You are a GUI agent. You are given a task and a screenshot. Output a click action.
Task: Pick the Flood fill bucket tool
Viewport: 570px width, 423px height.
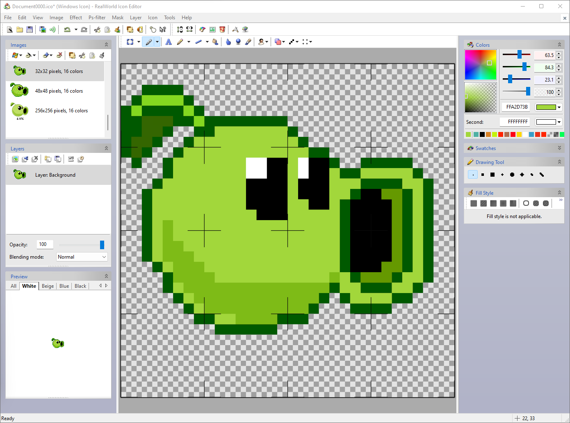(215, 42)
